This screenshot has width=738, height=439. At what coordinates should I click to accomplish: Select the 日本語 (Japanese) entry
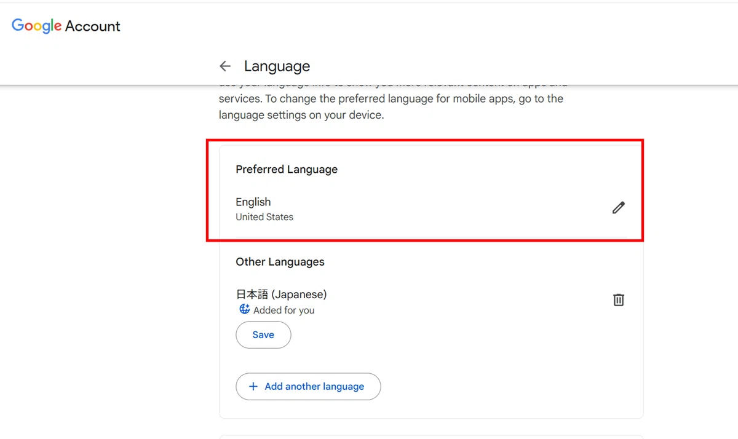(x=281, y=295)
